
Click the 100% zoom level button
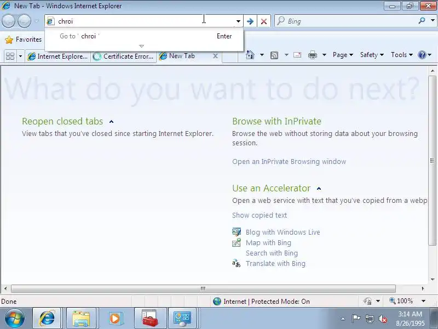pos(401,301)
